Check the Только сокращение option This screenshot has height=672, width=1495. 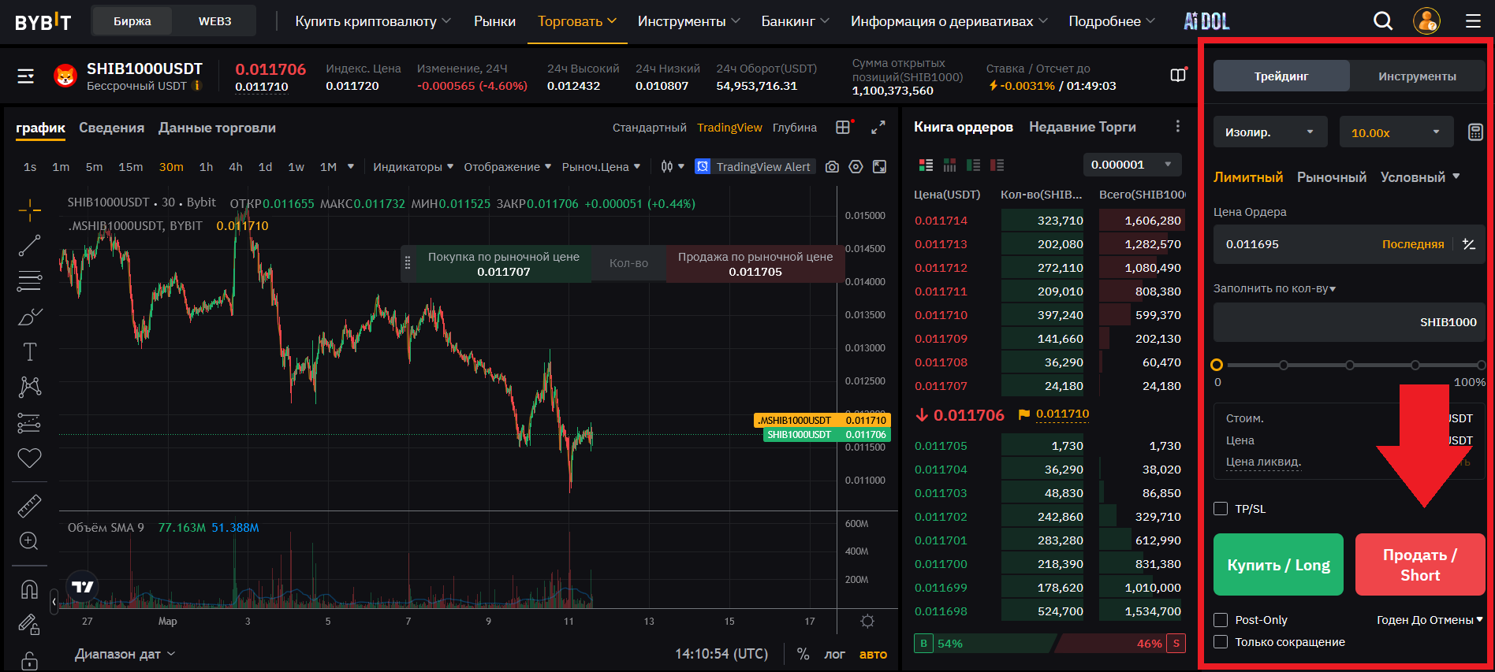1221,642
